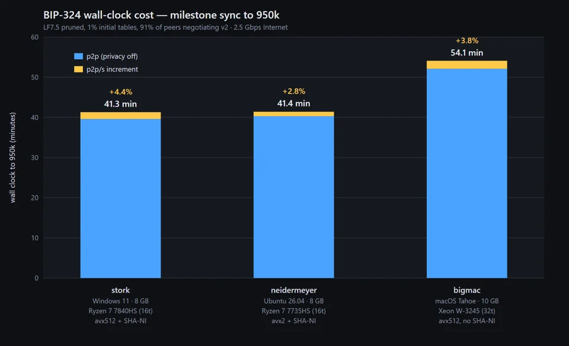Click the yellow increment segment on stork's bar
The image size is (569, 346).
coord(120,116)
